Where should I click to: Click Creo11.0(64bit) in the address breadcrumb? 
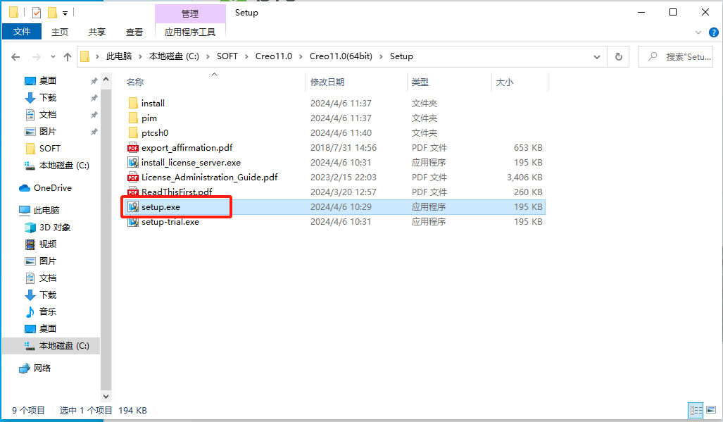[x=341, y=56]
